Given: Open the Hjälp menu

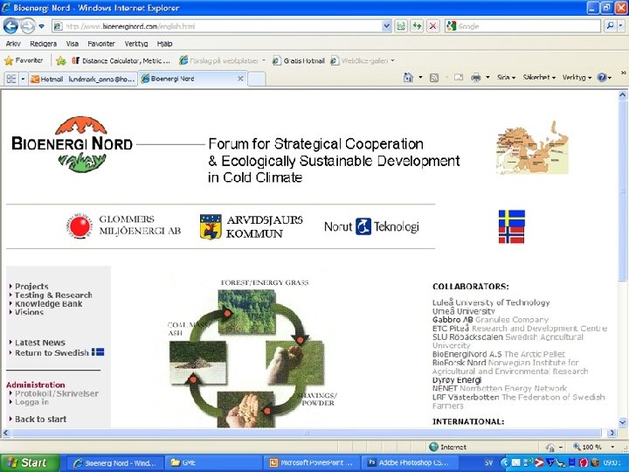Looking at the screenshot, I should tap(164, 44).
